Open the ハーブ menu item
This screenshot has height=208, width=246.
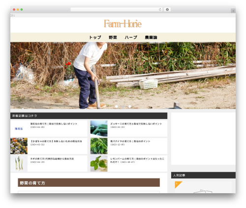(131, 37)
